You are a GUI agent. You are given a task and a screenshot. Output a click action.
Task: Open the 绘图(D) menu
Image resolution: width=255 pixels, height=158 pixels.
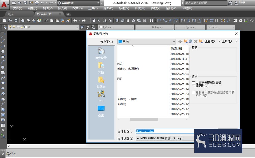108,8
